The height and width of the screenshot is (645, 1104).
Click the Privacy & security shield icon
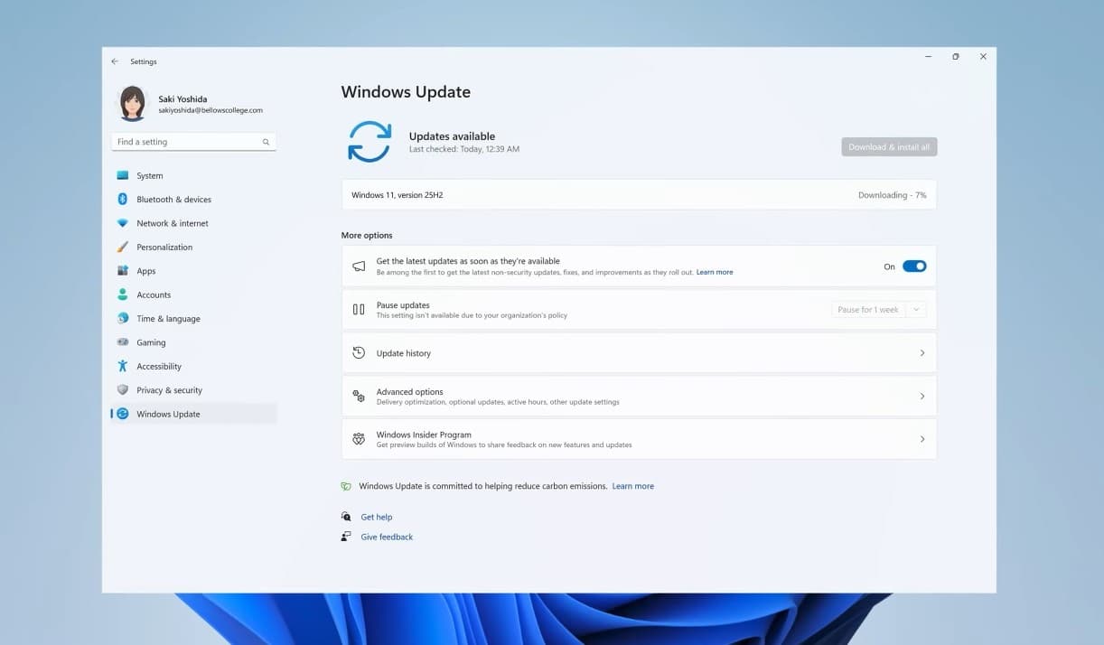(123, 390)
